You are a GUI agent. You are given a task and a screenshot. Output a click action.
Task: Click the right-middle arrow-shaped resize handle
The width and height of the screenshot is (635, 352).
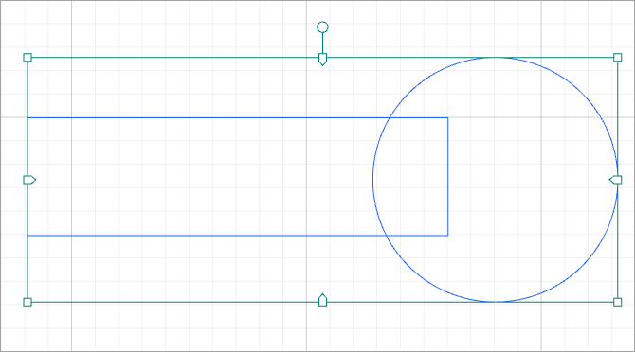[x=615, y=180]
